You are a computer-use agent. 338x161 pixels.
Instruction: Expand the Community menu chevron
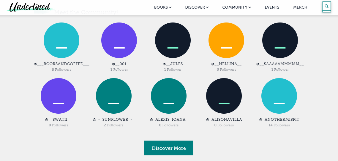249,7
